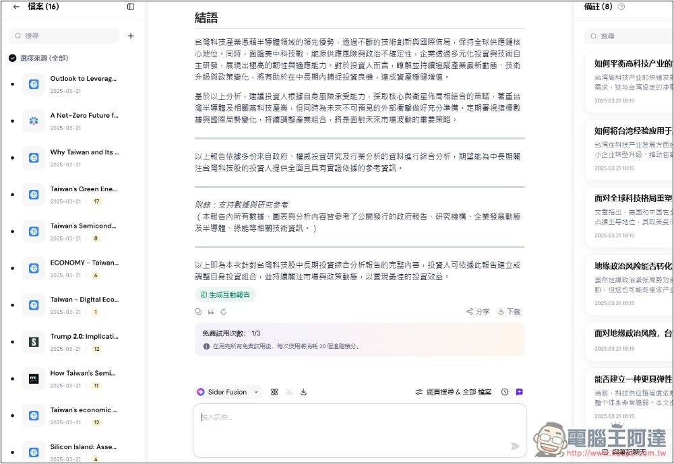Collapse the files sidebar panel

(131, 7)
